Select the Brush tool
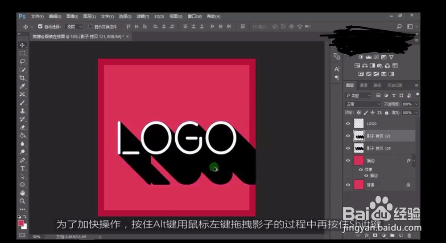 (x=22, y=103)
